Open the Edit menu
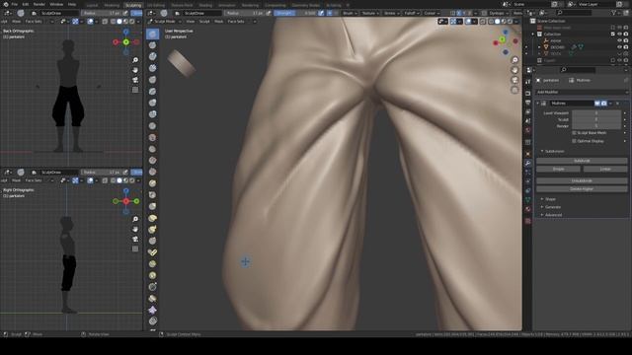The width and height of the screenshot is (632, 355). (26, 4)
